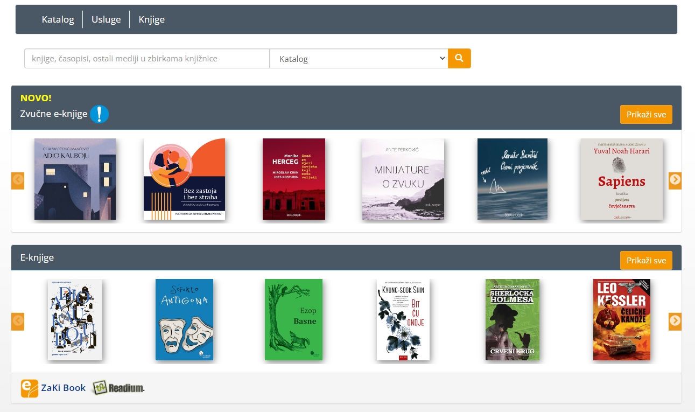
Task: Click the yellow NOVO! label
Action: [x=36, y=98]
